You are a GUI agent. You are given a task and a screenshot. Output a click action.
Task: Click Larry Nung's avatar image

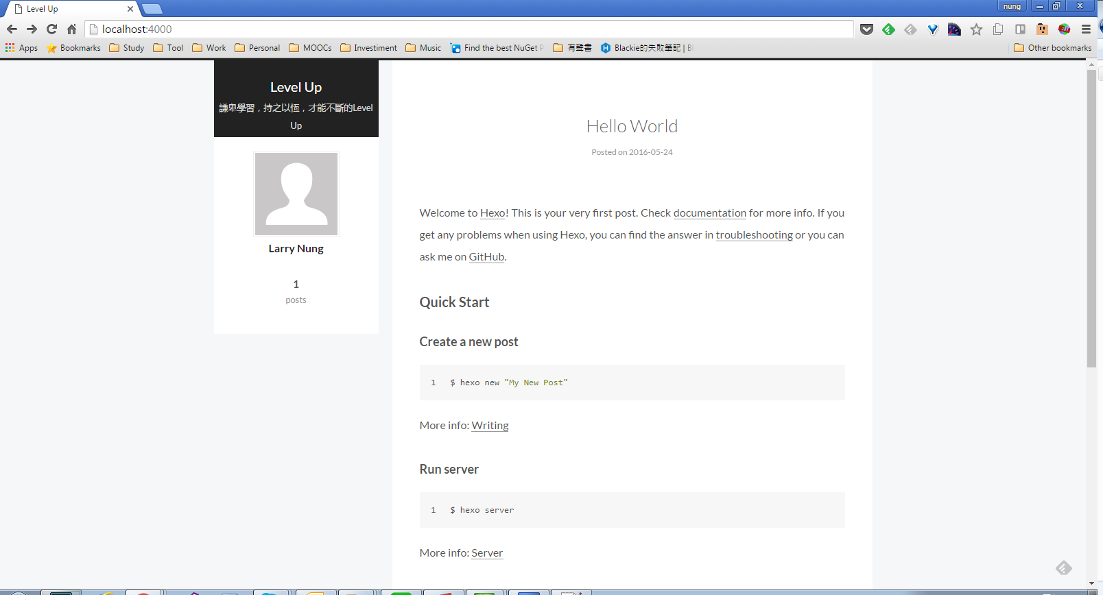(x=296, y=194)
